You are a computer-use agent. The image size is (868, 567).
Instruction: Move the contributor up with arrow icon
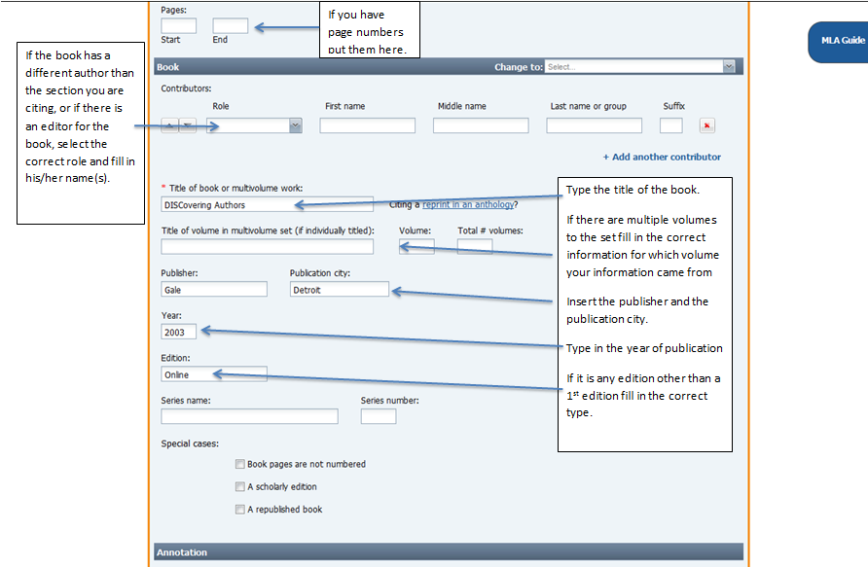pyautogui.click(x=168, y=124)
